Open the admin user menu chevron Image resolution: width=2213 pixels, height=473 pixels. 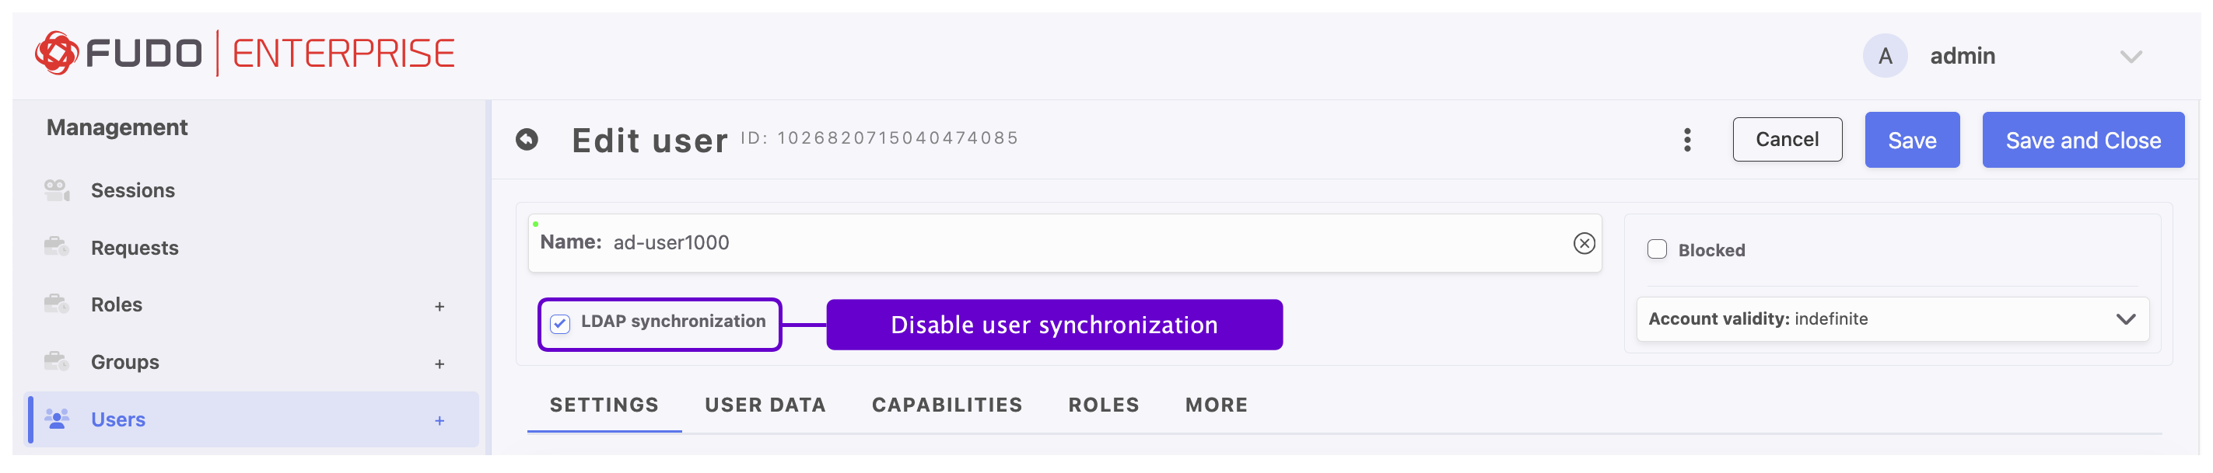2130,57
